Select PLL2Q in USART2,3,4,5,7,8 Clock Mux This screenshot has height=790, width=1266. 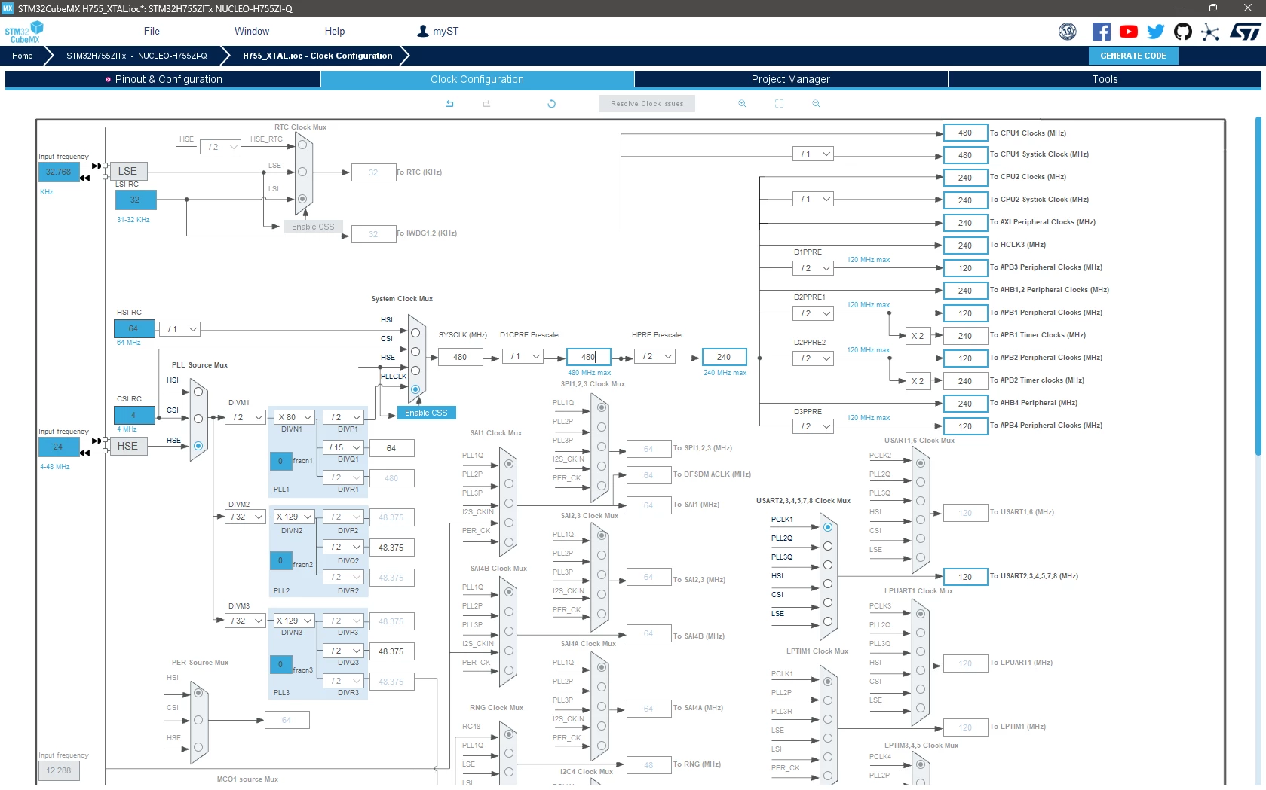click(x=828, y=546)
